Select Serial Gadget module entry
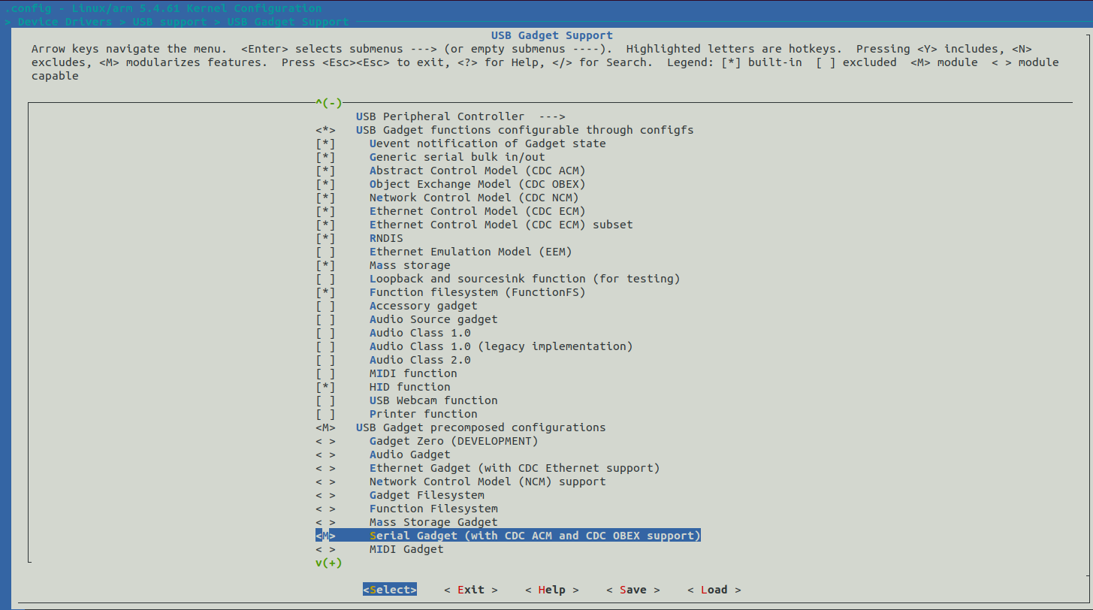Image resolution: width=1093 pixels, height=610 pixels. pos(534,536)
